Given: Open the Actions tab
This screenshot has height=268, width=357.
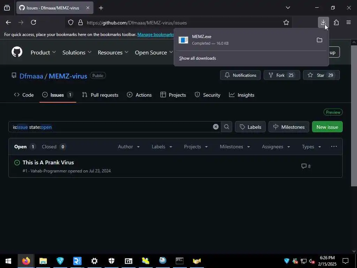Looking at the screenshot, I should [x=139, y=95].
